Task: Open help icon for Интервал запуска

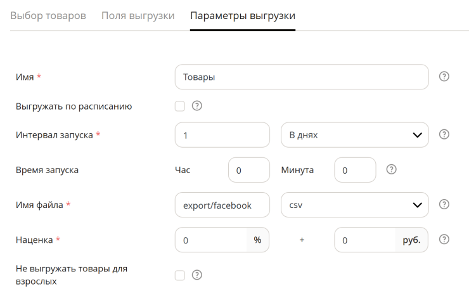Action: click(444, 134)
